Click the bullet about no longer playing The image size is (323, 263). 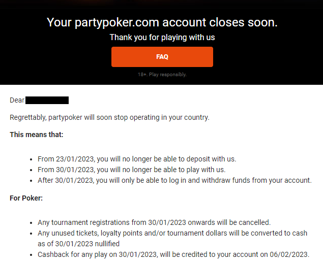pyautogui.click(x=131, y=170)
